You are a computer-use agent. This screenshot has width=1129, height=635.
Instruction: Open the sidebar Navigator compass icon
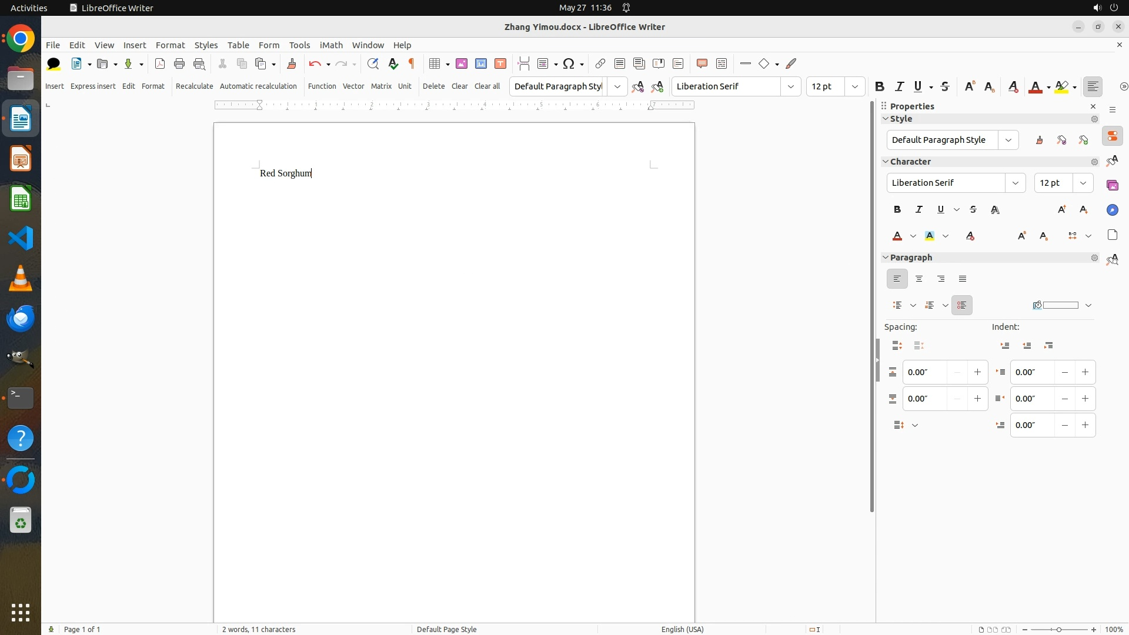1112,210
